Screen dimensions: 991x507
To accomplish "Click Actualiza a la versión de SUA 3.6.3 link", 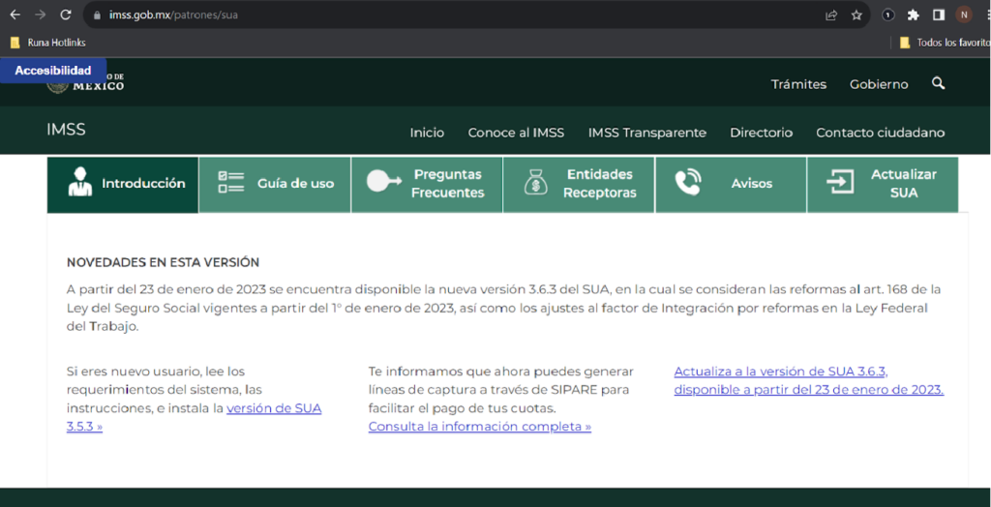I will coord(809,380).
